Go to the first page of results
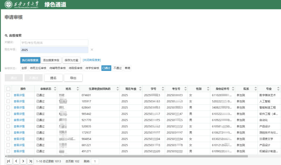 9,161
